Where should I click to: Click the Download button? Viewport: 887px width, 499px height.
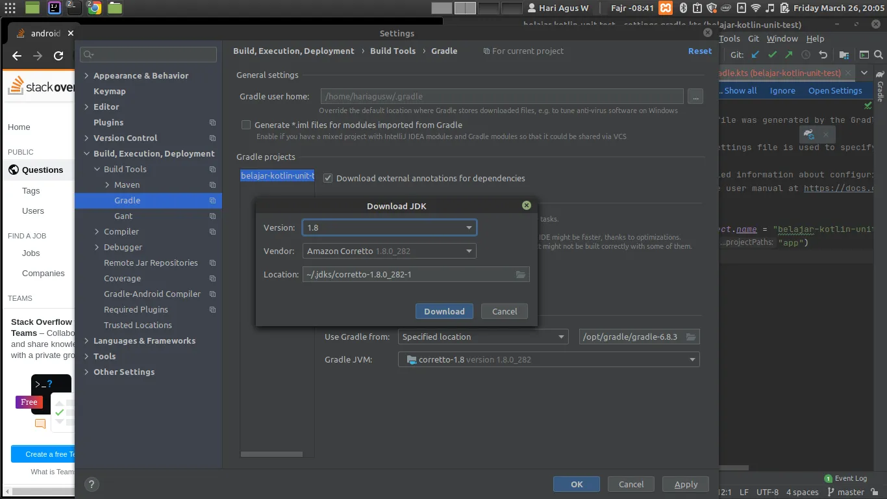[444, 311]
